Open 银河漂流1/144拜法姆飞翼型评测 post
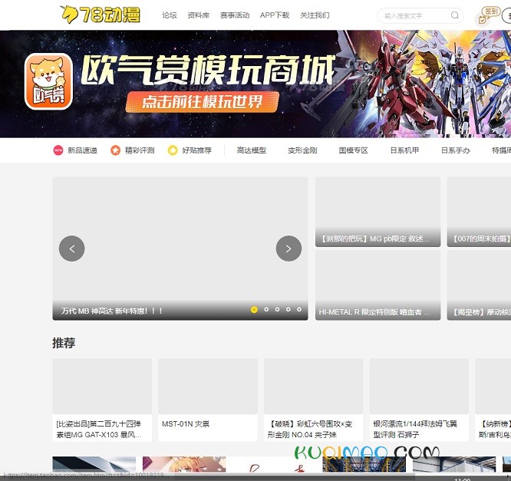 tap(415, 429)
